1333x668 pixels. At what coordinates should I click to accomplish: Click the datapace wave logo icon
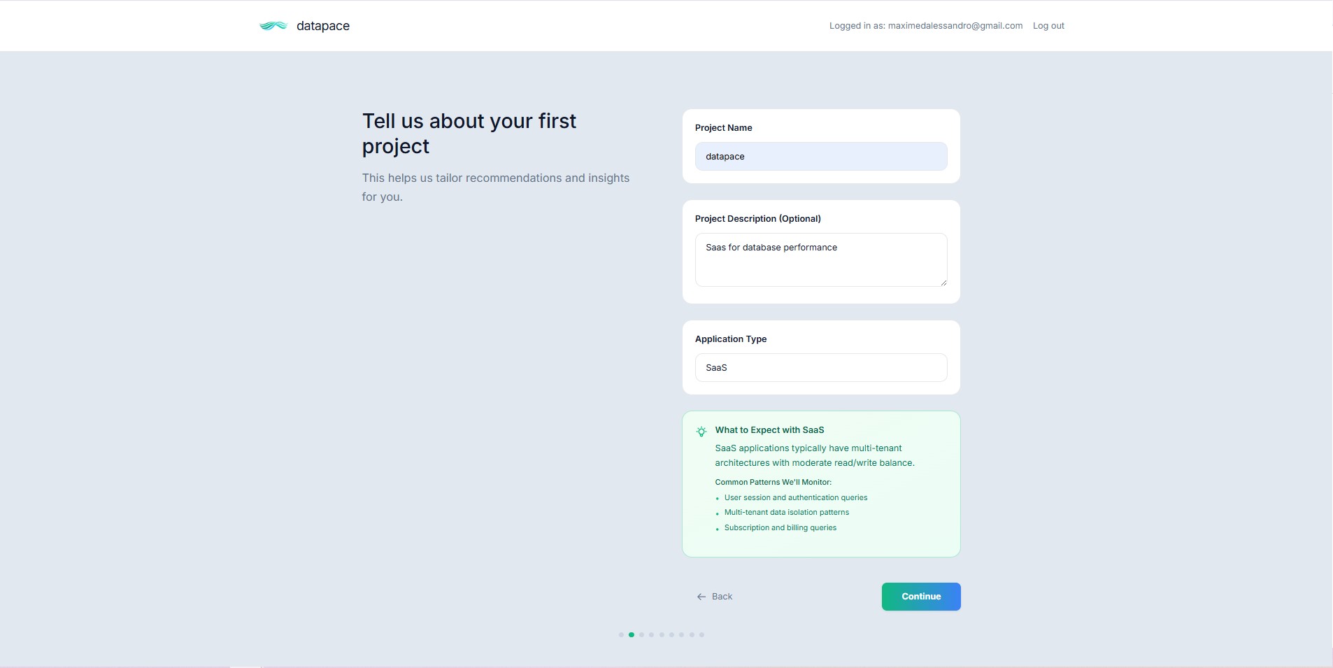273,26
